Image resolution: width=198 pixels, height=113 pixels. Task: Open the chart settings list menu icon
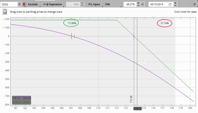[194, 4]
